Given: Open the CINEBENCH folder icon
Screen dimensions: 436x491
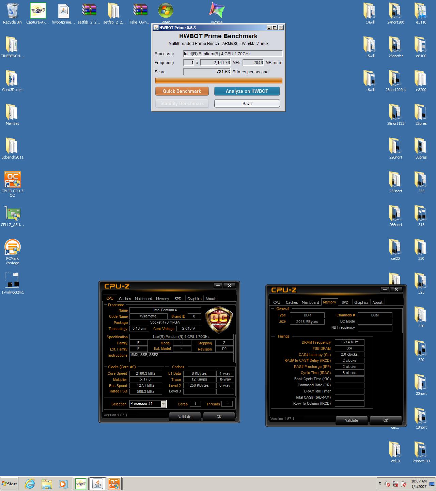Looking at the screenshot, I should (x=12, y=47).
